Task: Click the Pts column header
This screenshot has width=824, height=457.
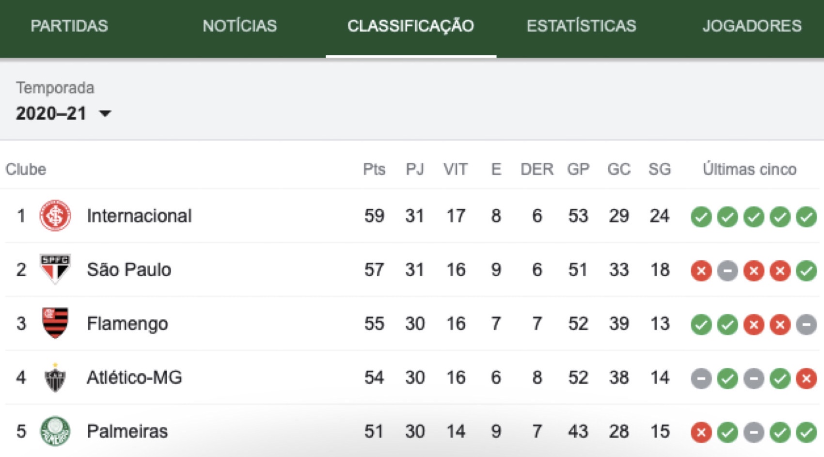Action: click(374, 169)
